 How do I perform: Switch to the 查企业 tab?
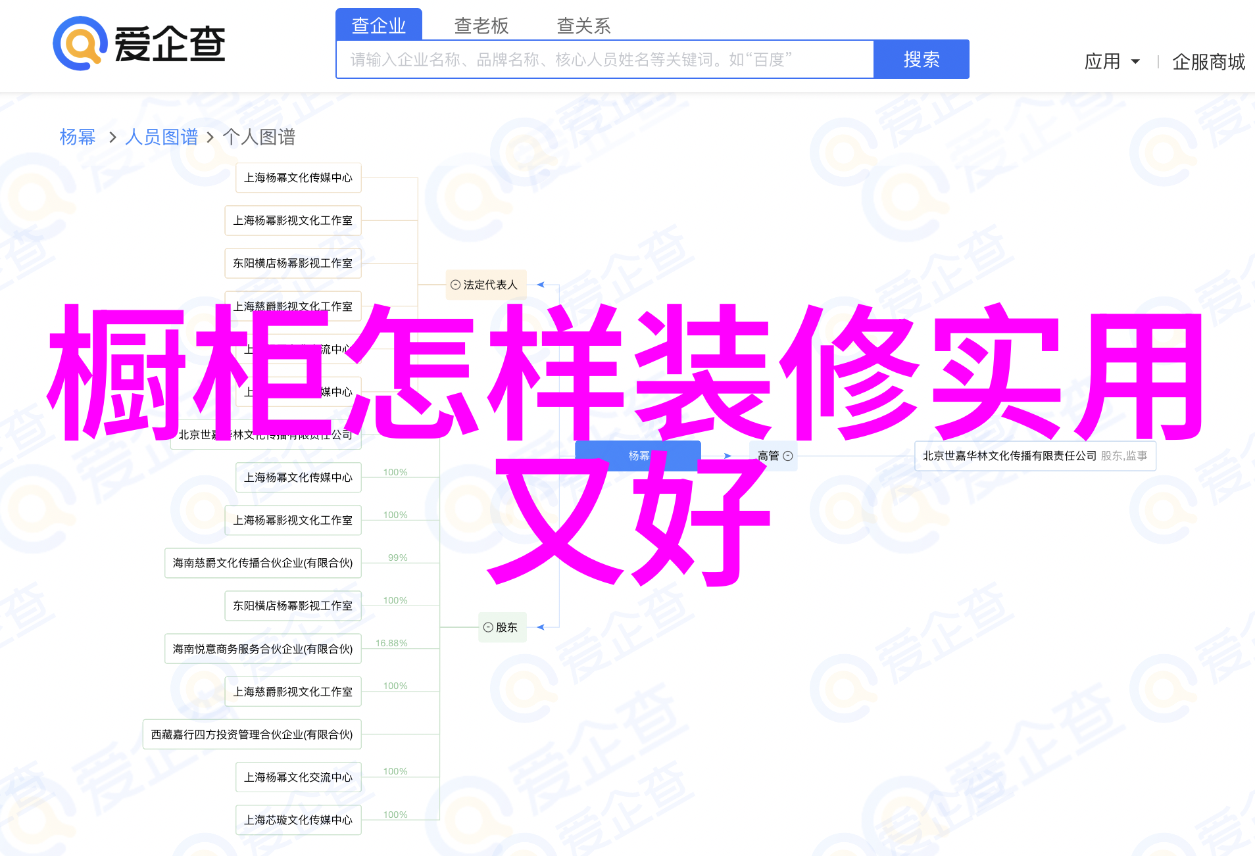[x=379, y=25]
